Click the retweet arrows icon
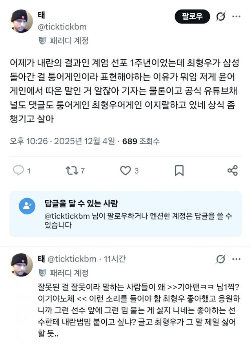 coord(71,170)
